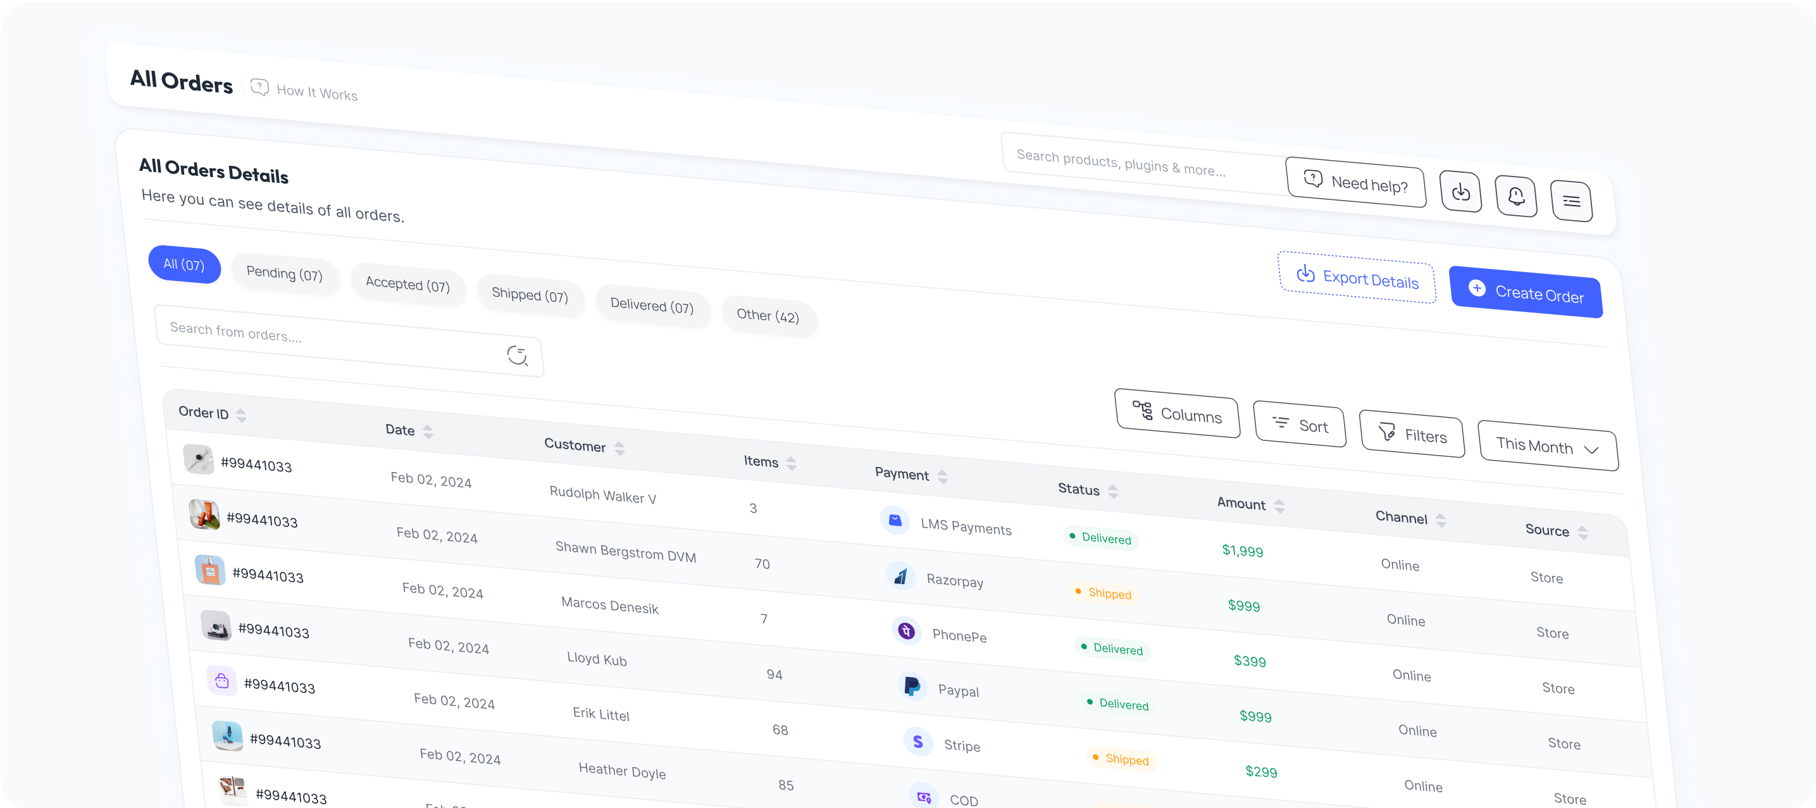
Task: Open the Filters options
Action: point(1411,434)
